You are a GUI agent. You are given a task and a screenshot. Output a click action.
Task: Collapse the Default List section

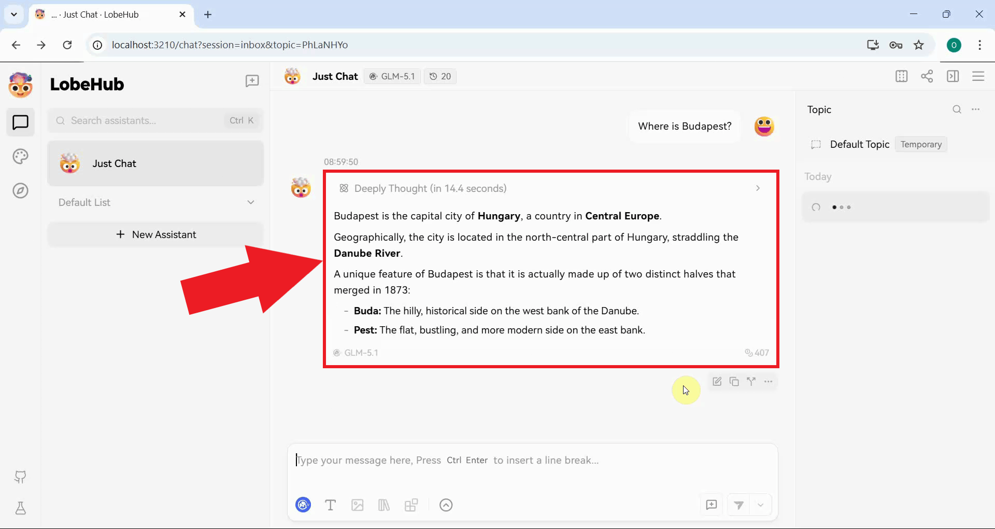pos(251,202)
